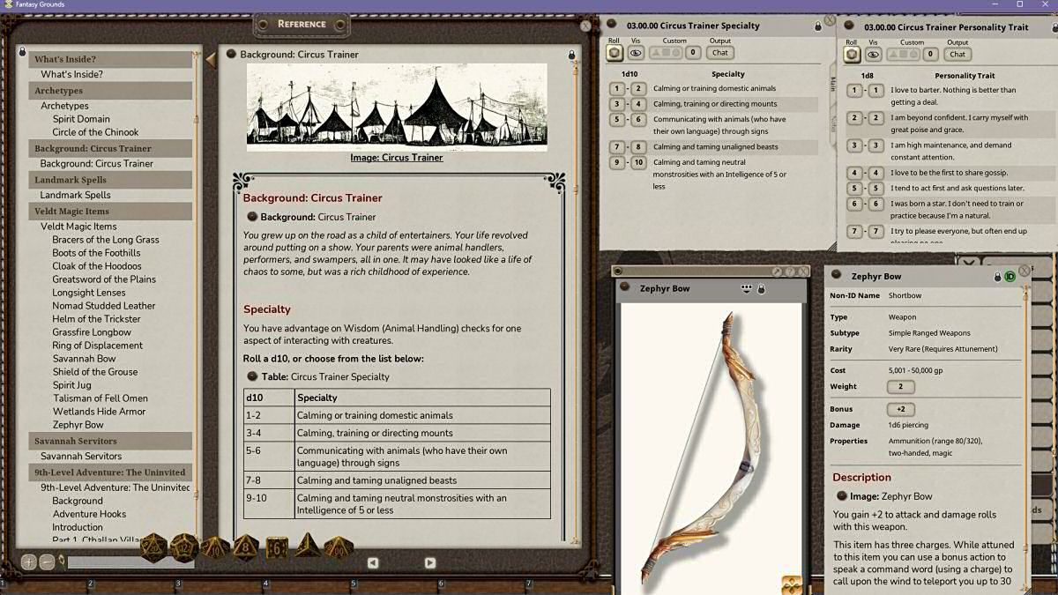Viewport: 1058px width, 595px height.
Task: Click the Custom dice box in Circus Trainer Specialty
Action: pos(666,53)
